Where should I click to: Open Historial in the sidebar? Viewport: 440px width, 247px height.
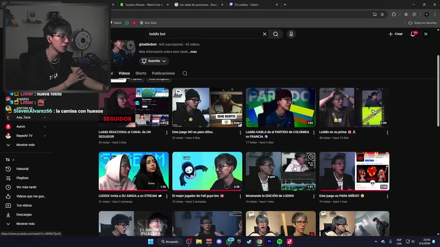[x=22, y=169]
